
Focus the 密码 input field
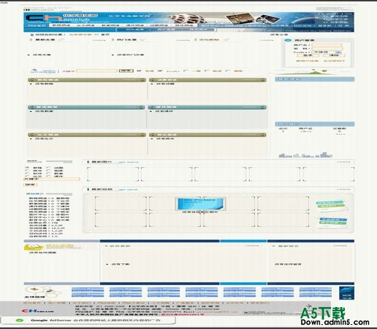tap(326, 49)
